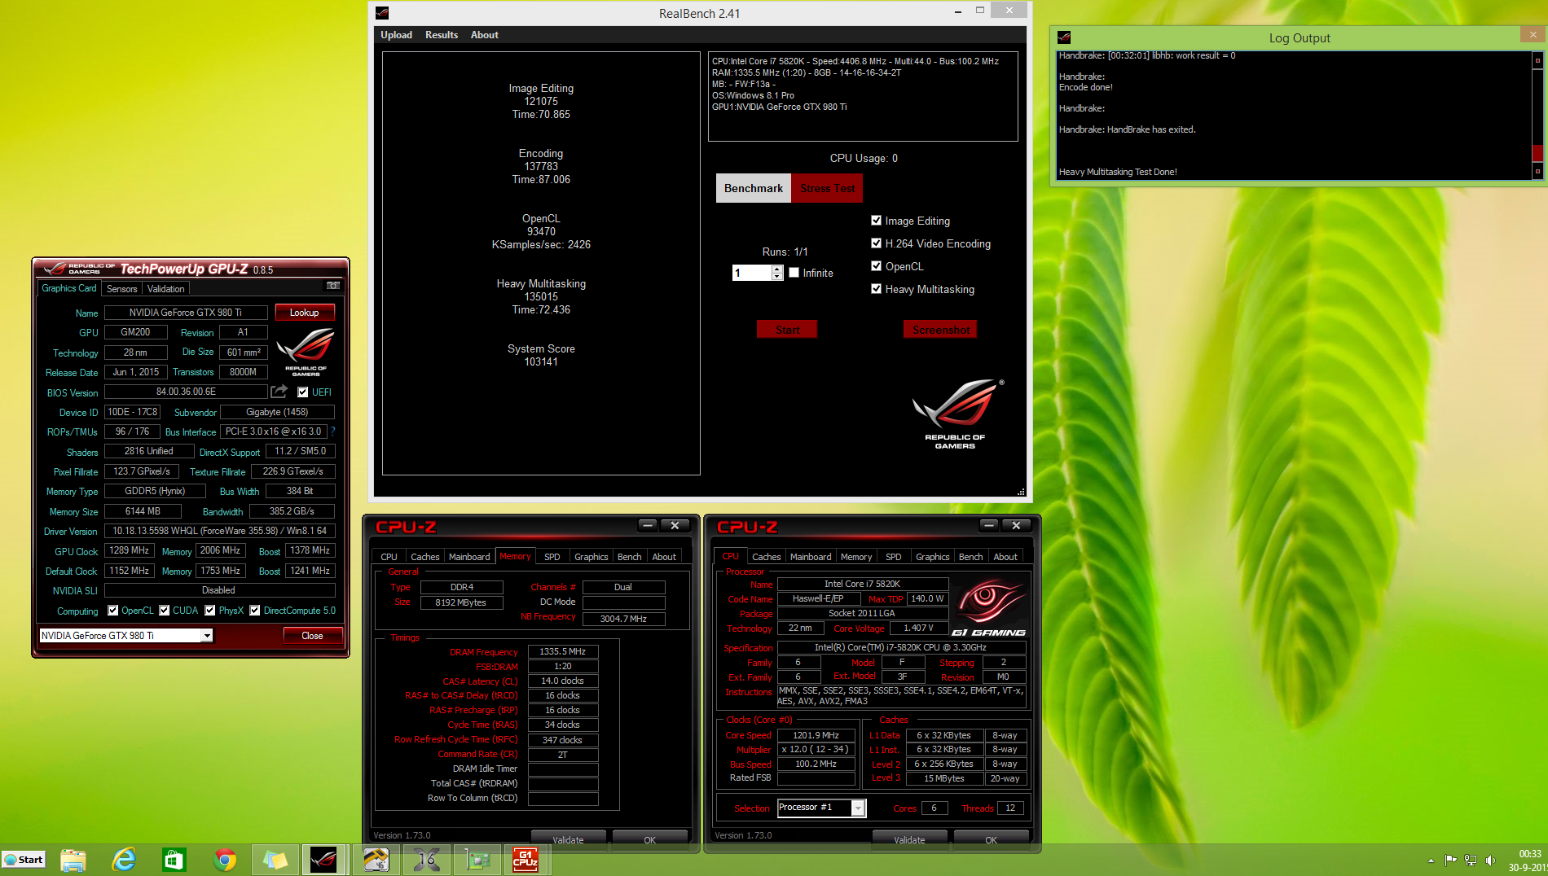
Task: Switch to the ROG RealBench taskbar icon
Action: tap(324, 860)
